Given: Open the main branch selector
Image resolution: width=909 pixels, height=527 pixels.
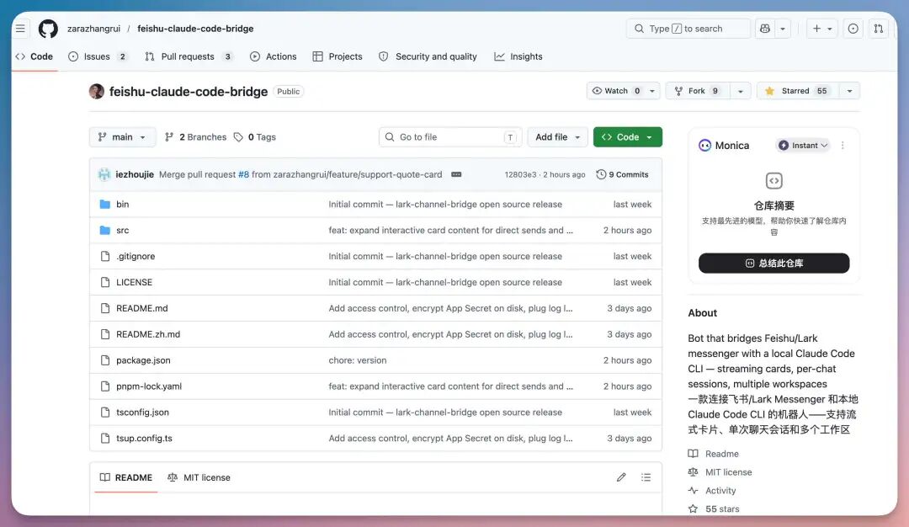Looking at the screenshot, I should point(122,137).
